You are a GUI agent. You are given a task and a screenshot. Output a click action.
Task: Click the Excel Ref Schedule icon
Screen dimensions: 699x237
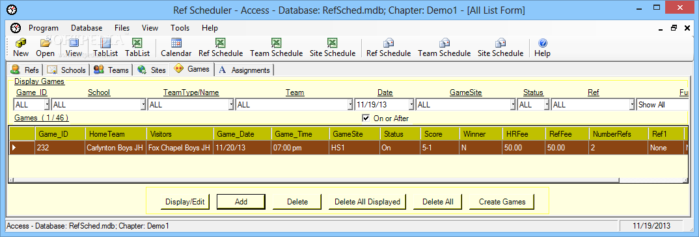point(221,43)
